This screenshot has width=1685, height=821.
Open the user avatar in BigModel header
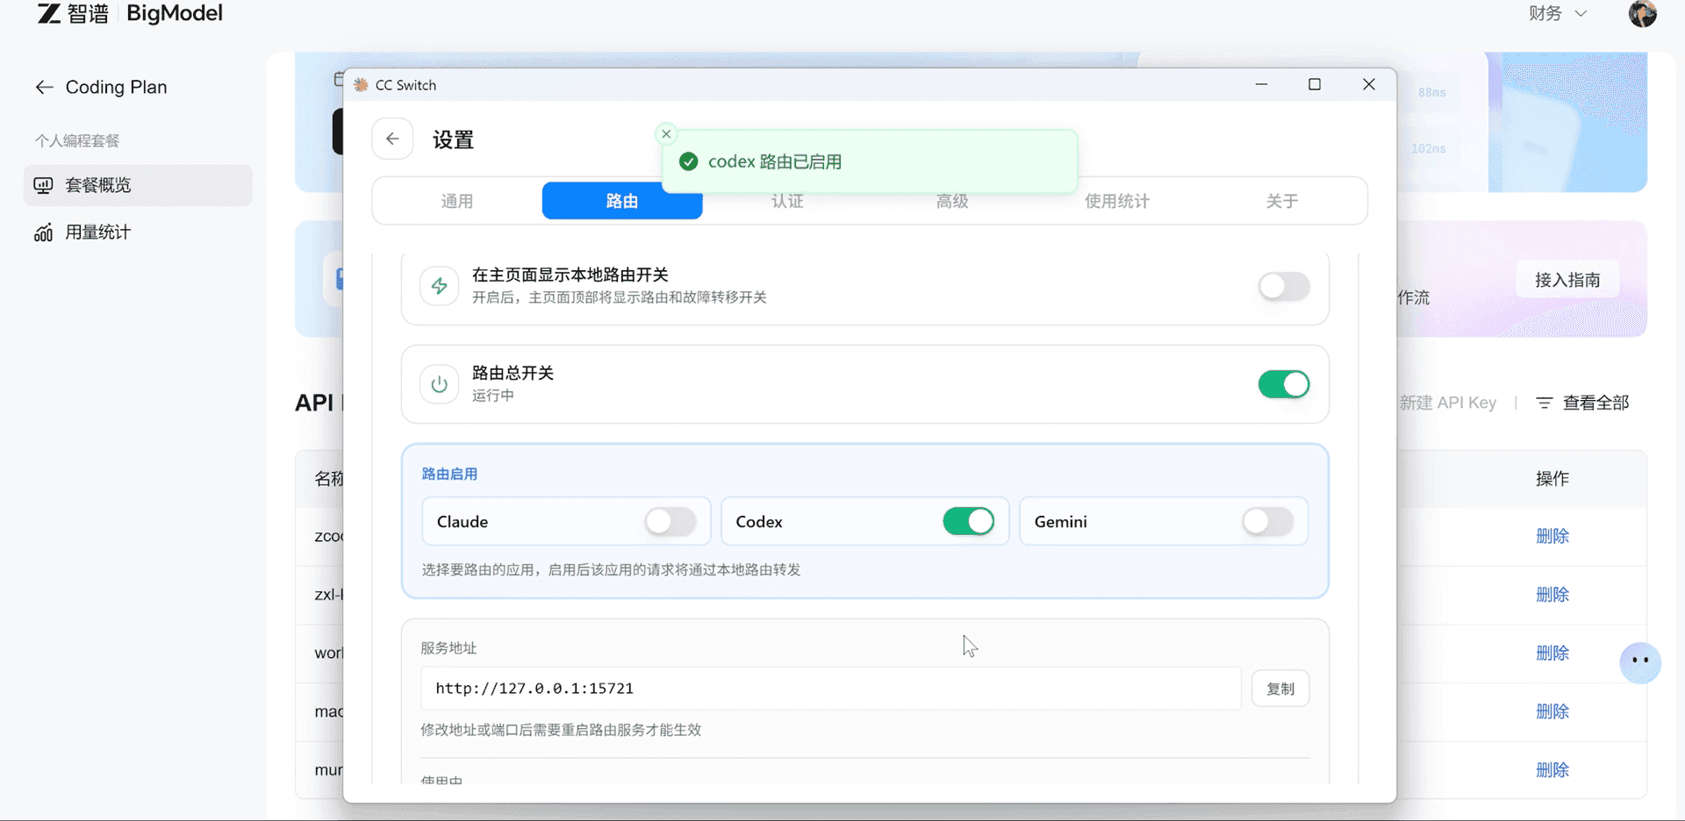point(1642,14)
